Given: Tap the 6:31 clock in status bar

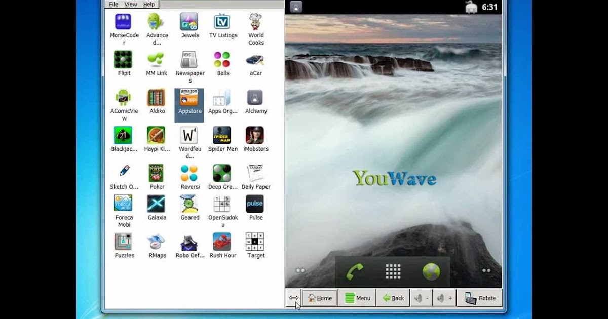Looking at the screenshot, I should (x=490, y=7).
